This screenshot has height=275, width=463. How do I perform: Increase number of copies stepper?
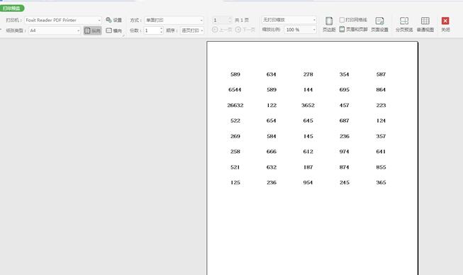click(x=161, y=28)
